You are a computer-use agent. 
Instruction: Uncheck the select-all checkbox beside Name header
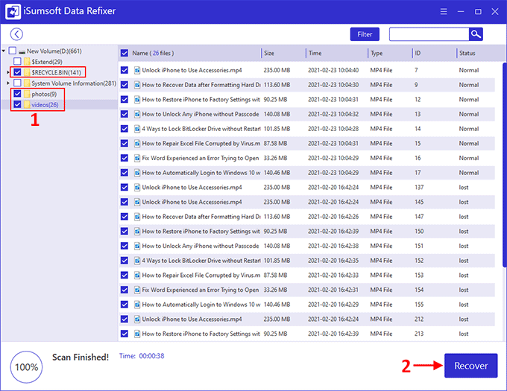[x=125, y=53]
